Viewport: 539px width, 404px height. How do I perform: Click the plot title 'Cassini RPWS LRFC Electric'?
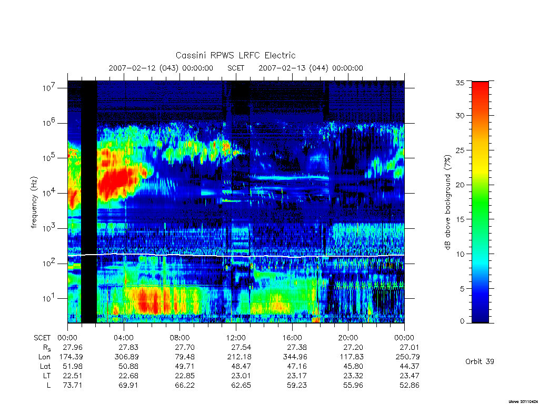(235, 55)
